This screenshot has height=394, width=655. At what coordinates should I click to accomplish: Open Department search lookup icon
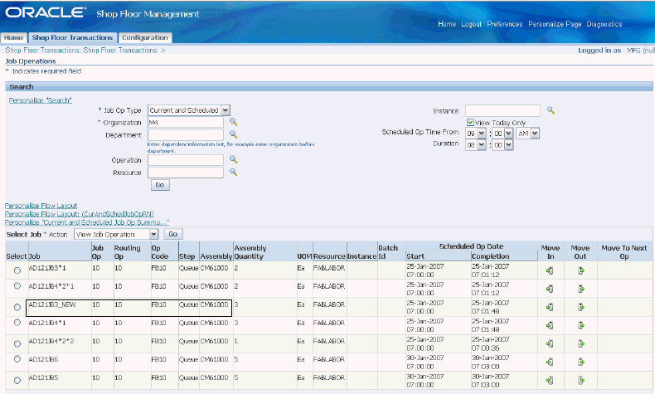pyautogui.click(x=233, y=134)
